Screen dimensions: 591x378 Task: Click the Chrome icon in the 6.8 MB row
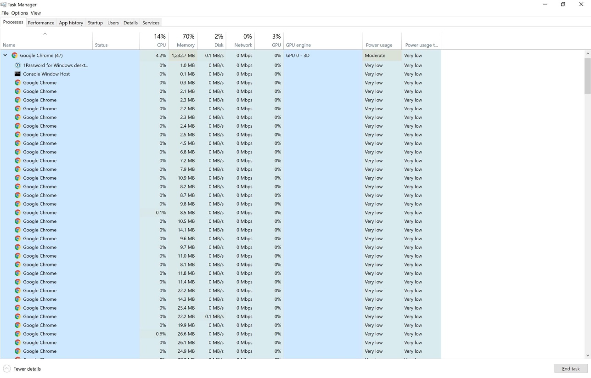(17, 152)
